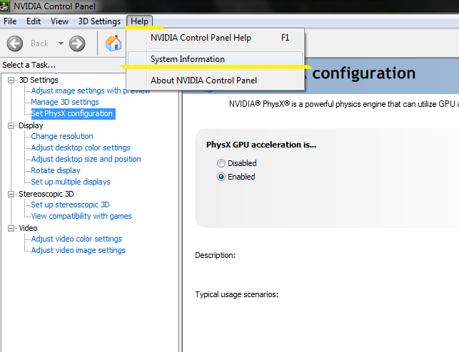Screen dimensions: 459x352
Task: Collapse the Video tree node
Action: pos(11,228)
